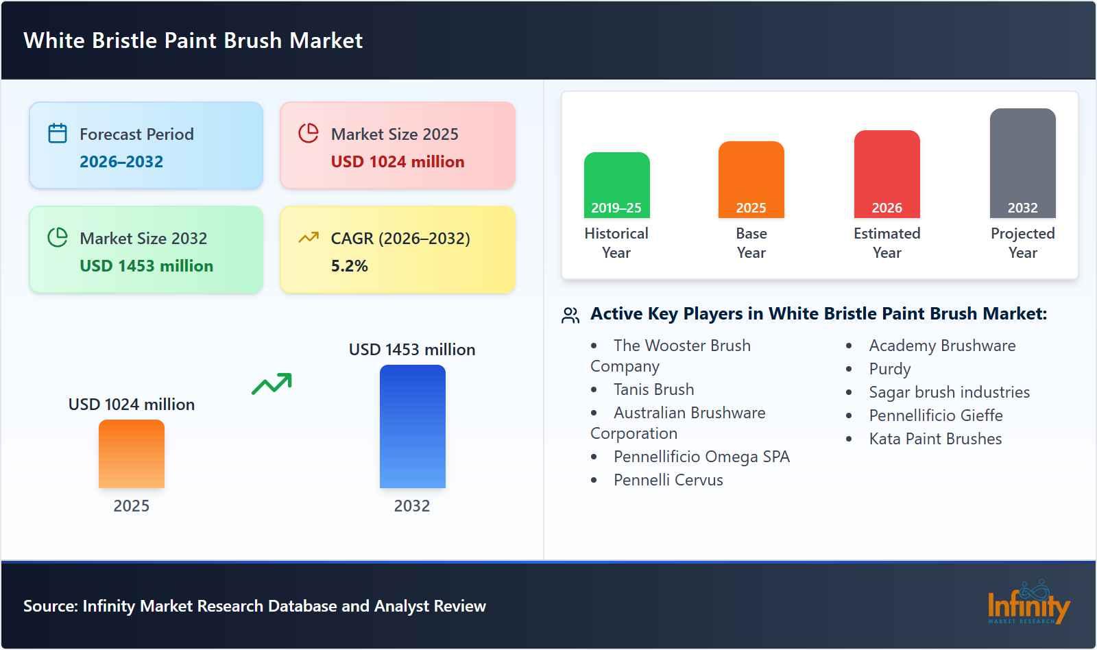Click the Academy Brushware player entry

pyautogui.click(x=942, y=346)
